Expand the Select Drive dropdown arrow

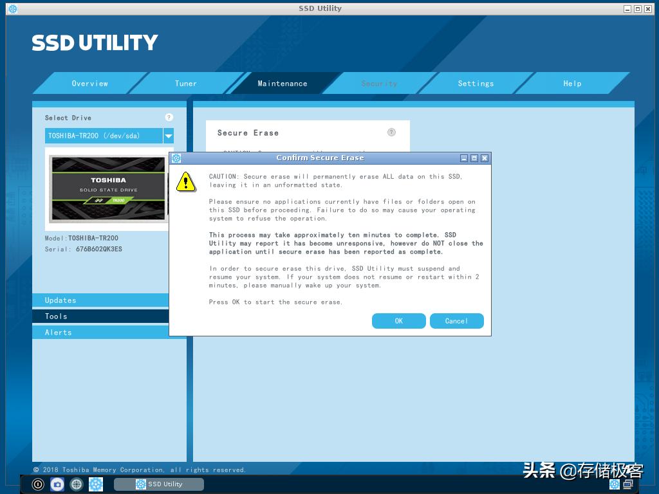169,136
